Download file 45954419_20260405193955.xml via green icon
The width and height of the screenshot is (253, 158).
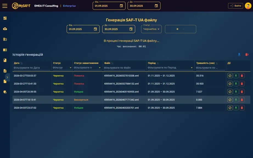coord(236,92)
